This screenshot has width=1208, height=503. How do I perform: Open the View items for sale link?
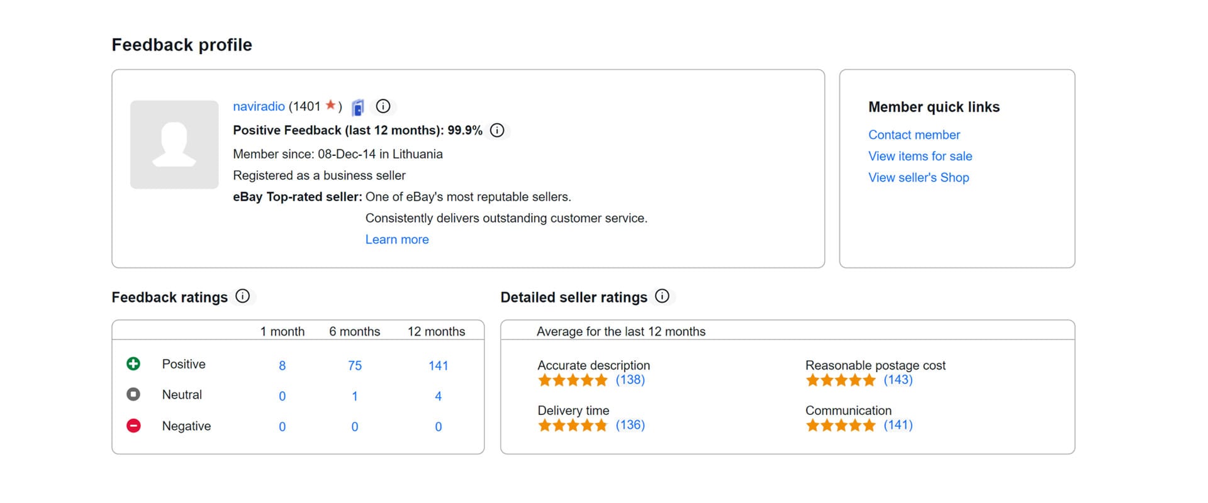point(920,156)
